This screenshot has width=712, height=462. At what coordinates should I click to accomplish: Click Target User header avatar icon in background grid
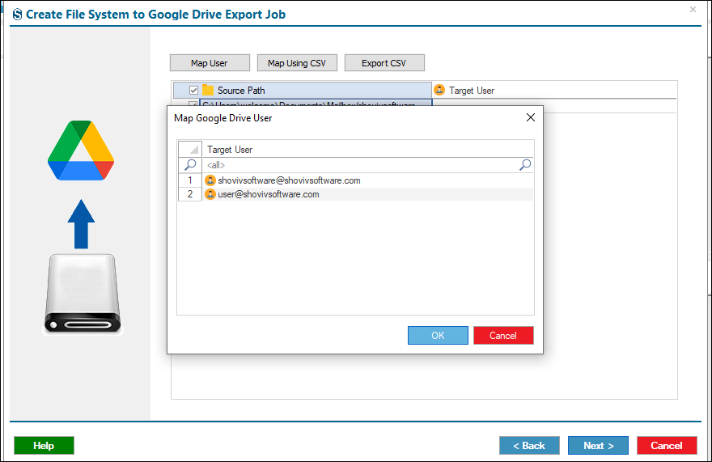coord(439,90)
